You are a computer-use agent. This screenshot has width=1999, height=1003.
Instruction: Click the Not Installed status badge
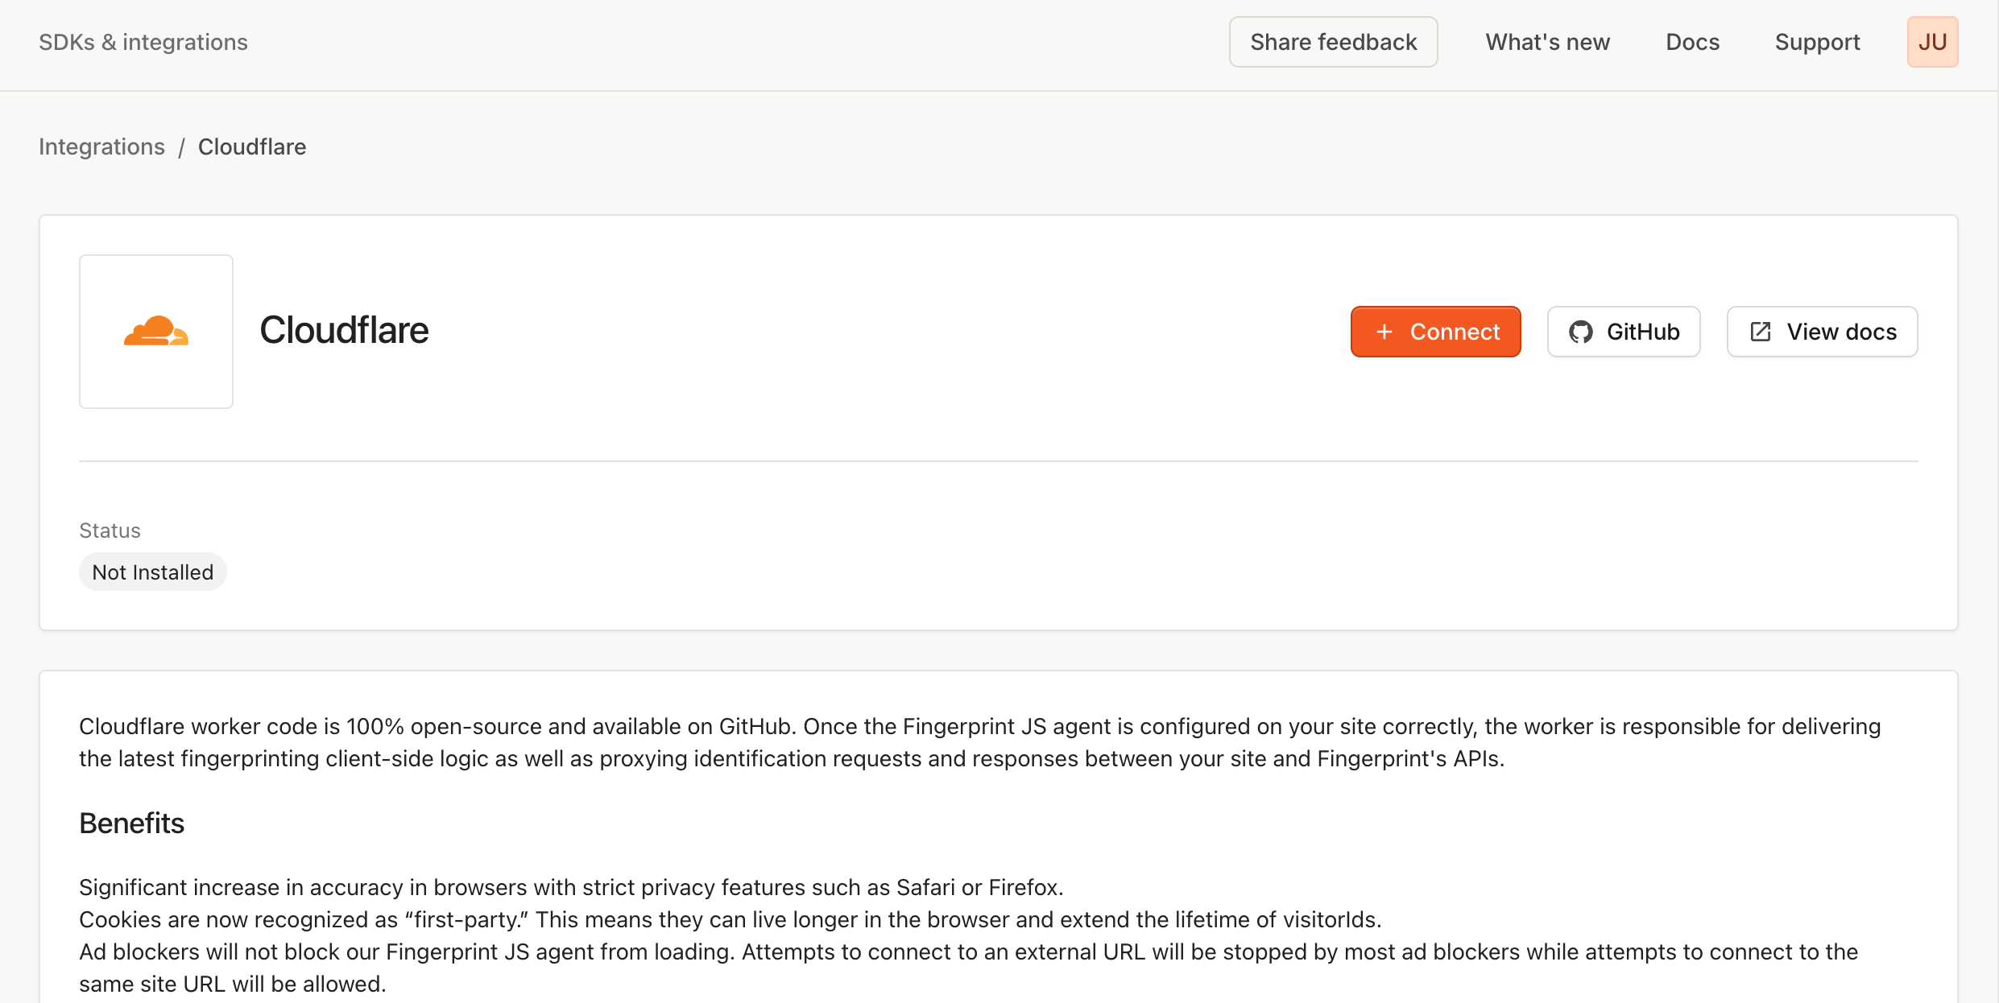(x=152, y=572)
